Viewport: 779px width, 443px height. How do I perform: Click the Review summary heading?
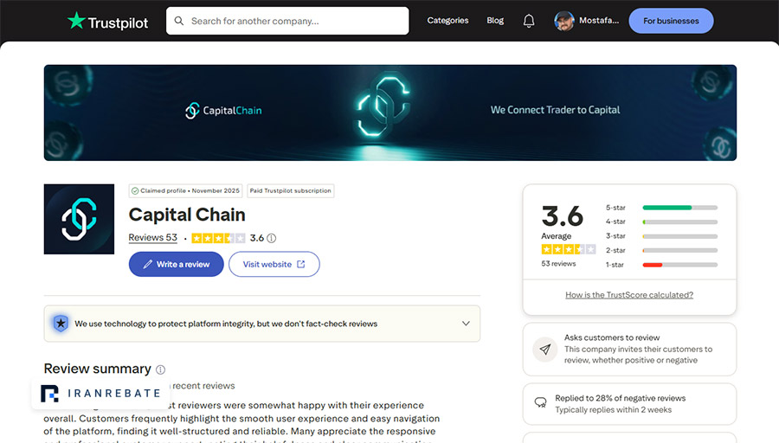coord(97,369)
